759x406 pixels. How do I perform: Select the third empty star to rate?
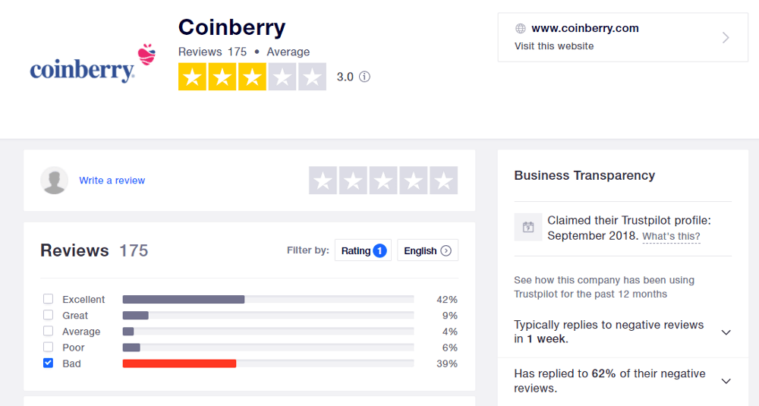383,181
